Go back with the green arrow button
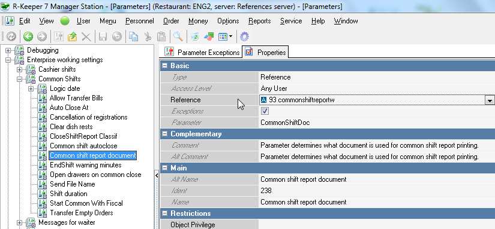 coord(28,37)
